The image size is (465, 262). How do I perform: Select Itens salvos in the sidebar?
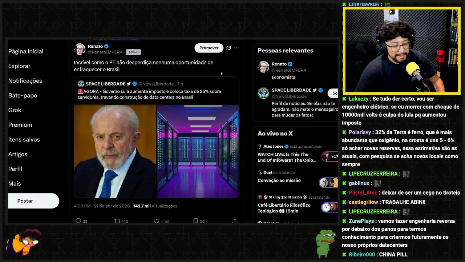[x=24, y=139]
